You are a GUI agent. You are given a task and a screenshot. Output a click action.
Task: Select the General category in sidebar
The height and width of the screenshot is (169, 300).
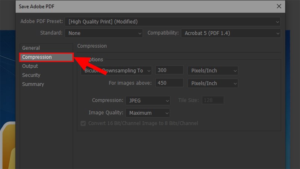click(31, 48)
